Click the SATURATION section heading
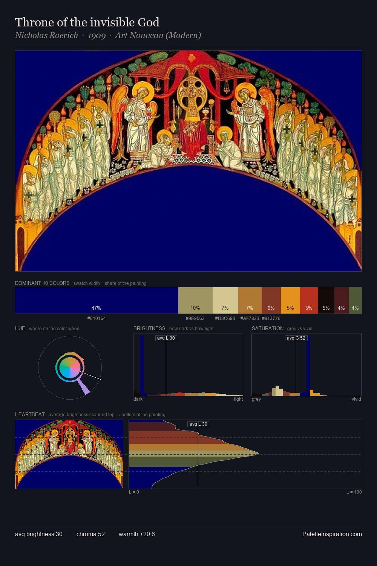The height and width of the screenshot is (566, 377). click(x=268, y=328)
